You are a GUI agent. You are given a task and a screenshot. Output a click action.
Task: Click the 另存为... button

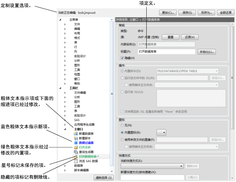[206, 12]
